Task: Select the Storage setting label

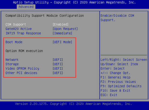Action: pyautogui.click(x=12, y=64)
